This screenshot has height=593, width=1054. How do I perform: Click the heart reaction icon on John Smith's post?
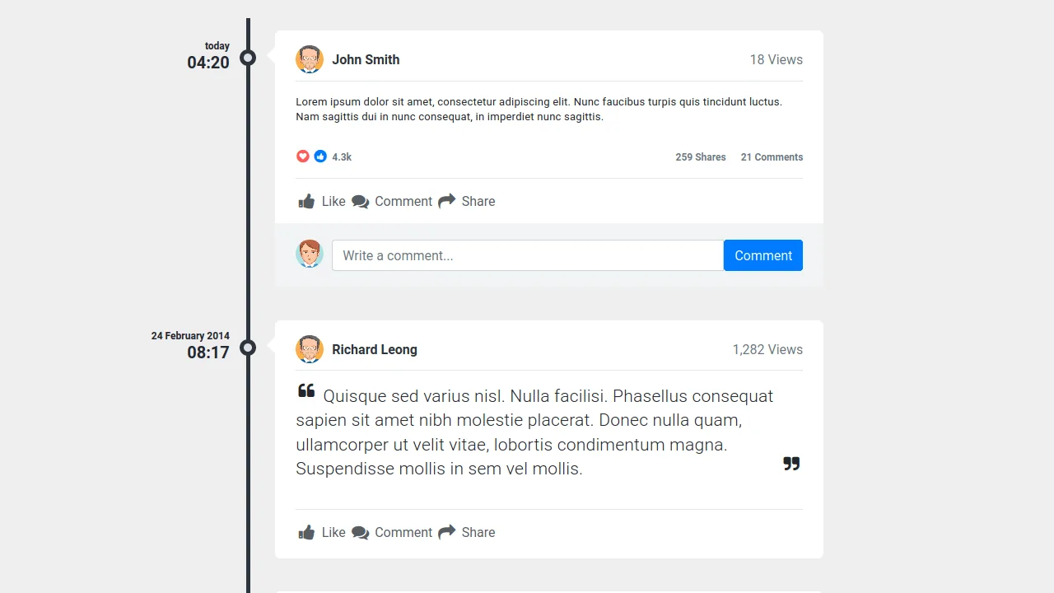tap(303, 156)
